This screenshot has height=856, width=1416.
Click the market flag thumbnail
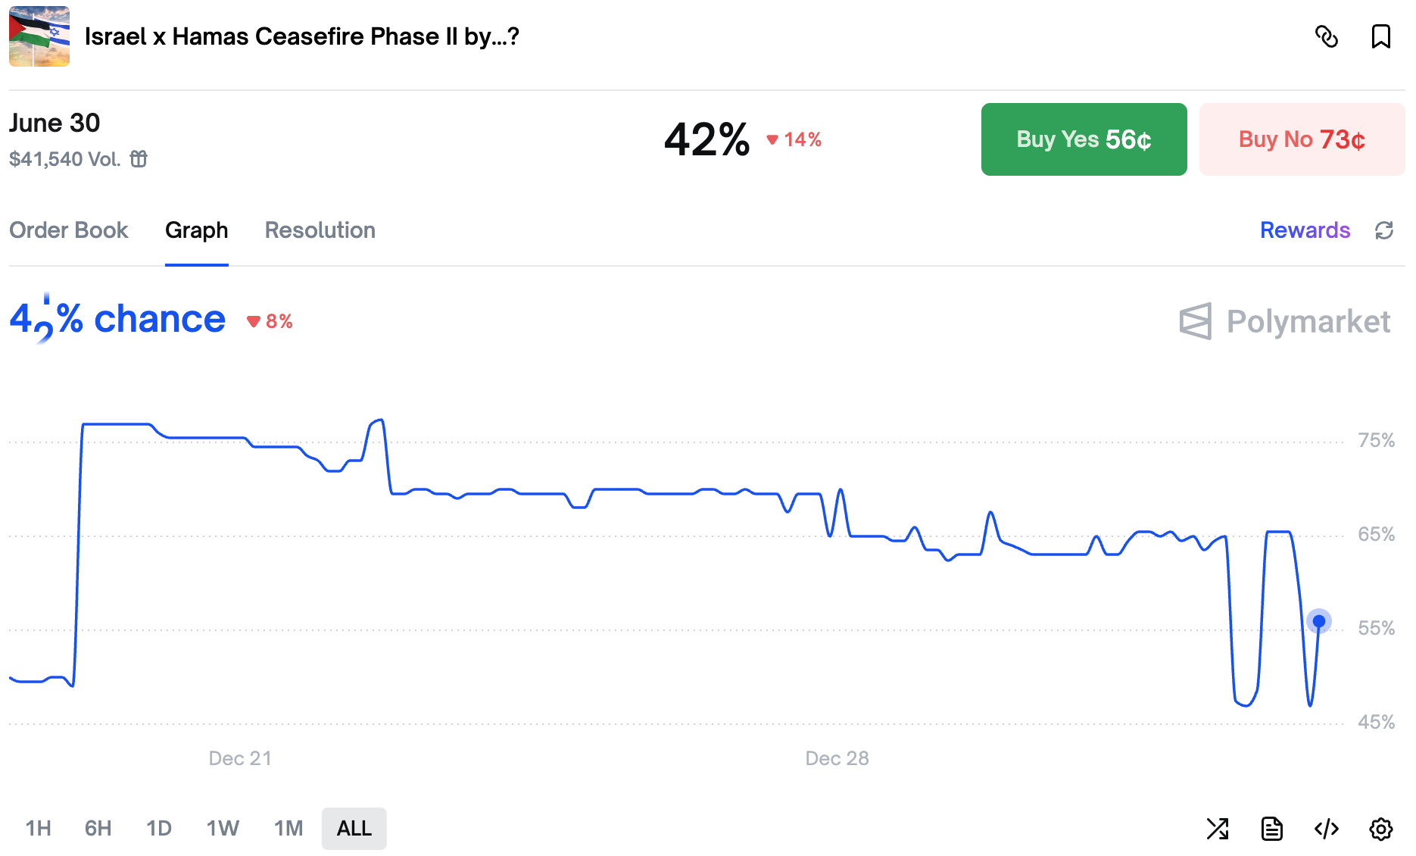coord(39,36)
